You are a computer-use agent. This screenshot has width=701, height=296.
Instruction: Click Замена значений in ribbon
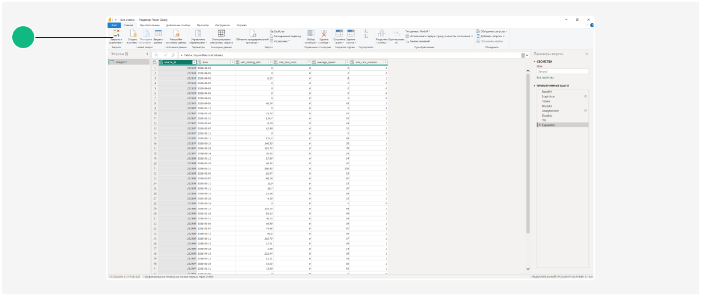417,41
